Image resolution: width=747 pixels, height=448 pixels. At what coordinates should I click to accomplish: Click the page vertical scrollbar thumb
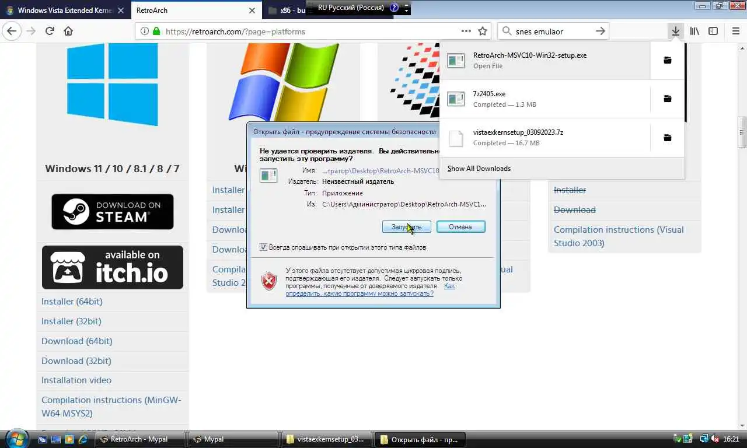click(x=742, y=132)
